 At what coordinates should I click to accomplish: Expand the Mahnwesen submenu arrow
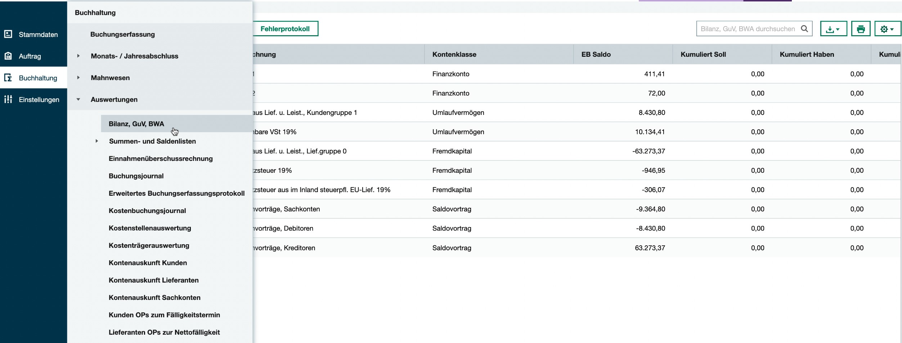(x=78, y=78)
